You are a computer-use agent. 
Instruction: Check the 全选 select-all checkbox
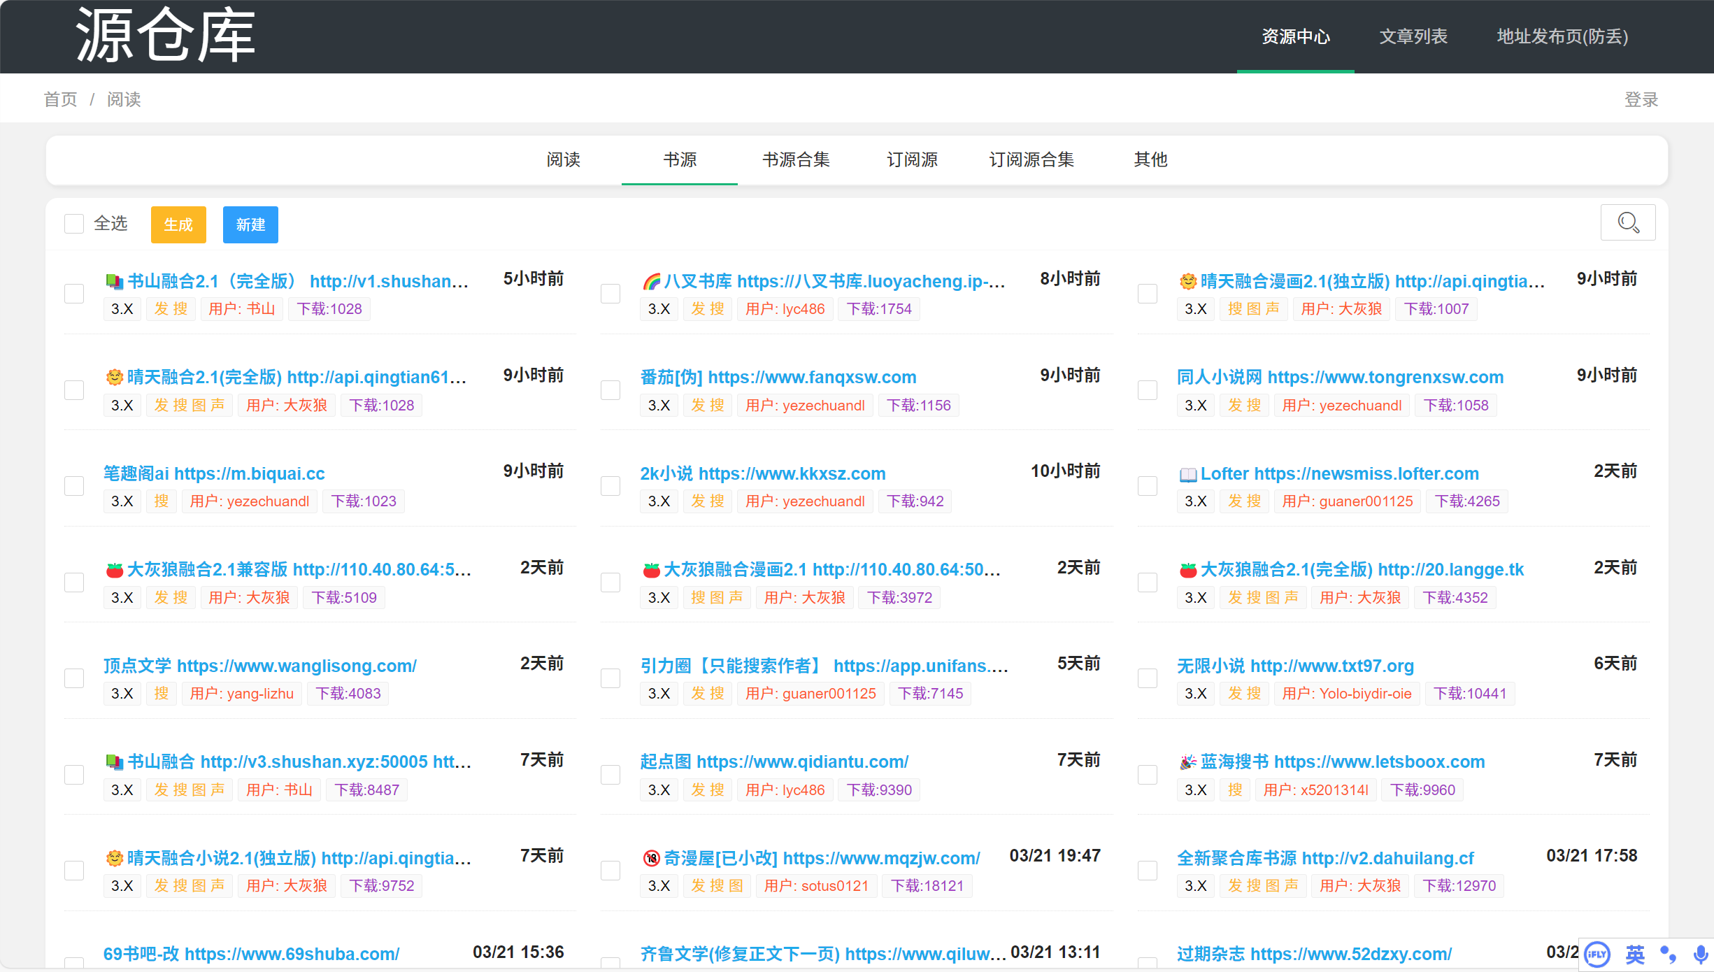(x=74, y=224)
